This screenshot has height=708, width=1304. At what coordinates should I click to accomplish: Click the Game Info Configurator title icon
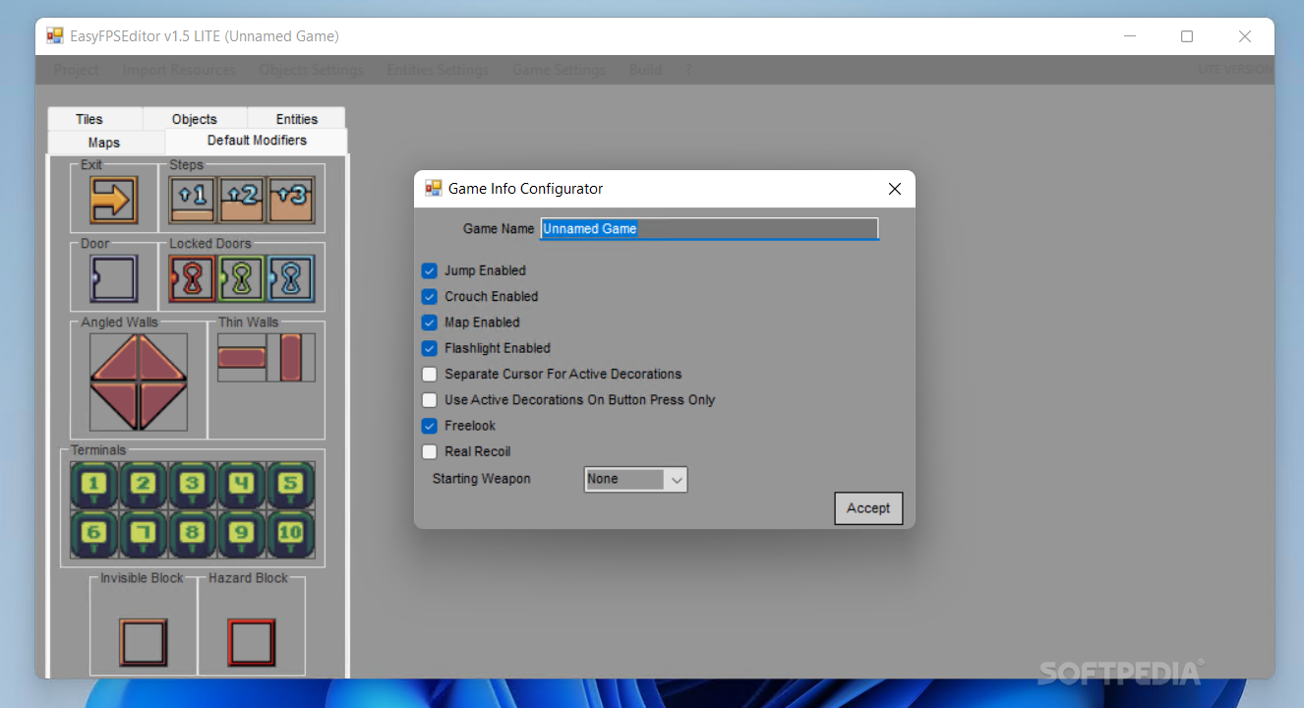click(x=434, y=188)
